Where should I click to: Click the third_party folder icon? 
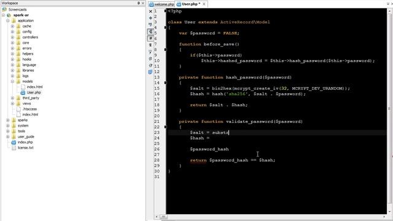click(18, 98)
